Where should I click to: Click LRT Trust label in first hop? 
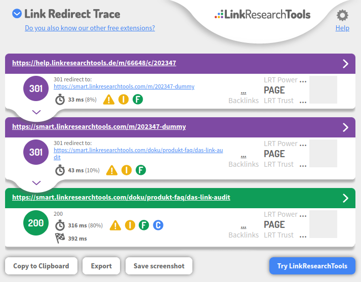pyautogui.click(x=278, y=101)
